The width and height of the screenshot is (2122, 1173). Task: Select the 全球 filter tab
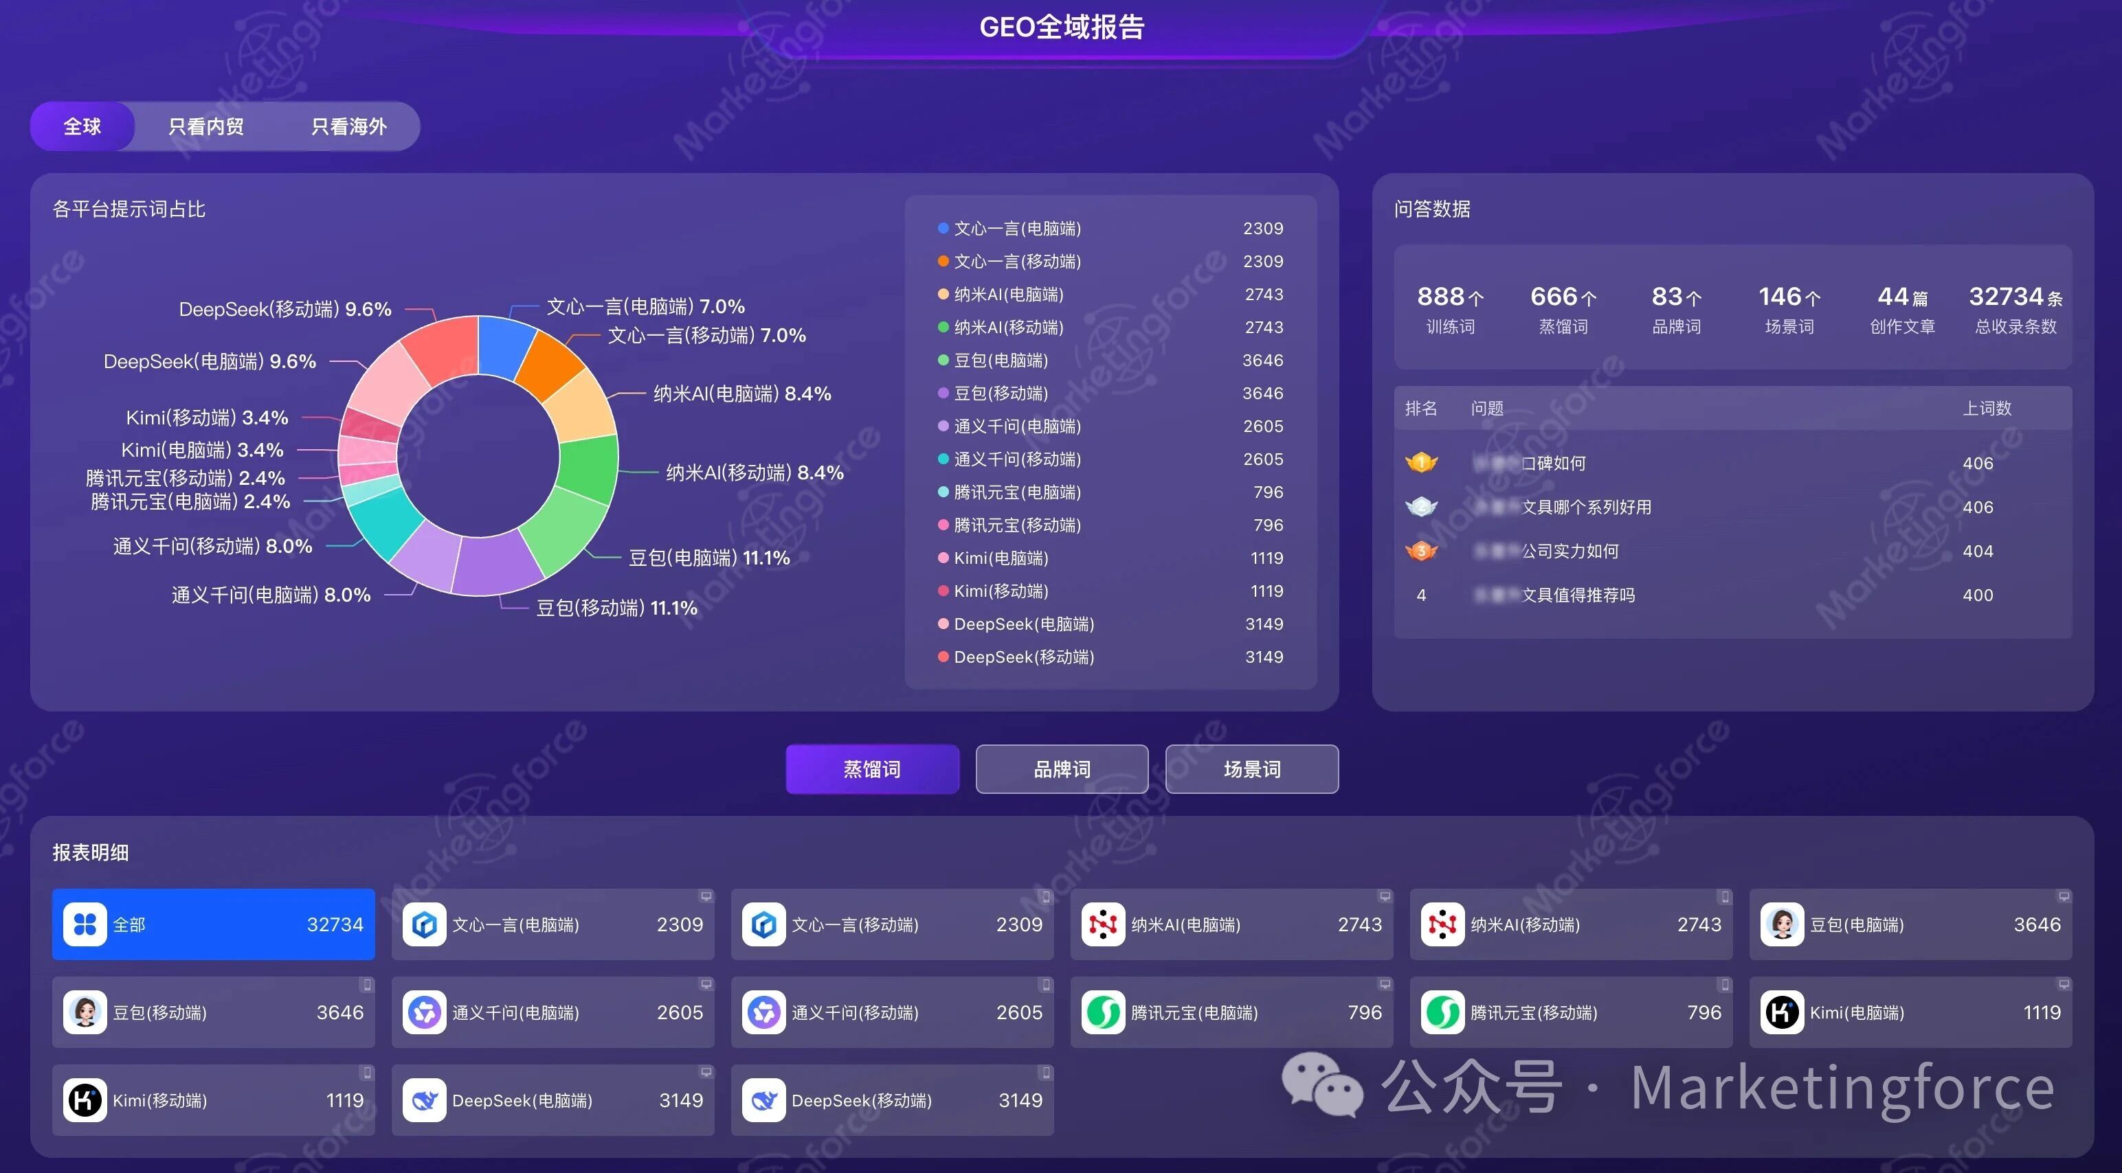click(82, 127)
